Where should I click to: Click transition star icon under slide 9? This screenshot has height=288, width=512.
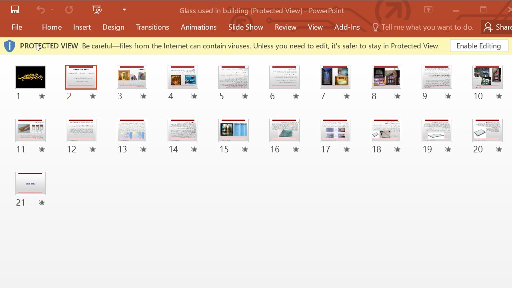448,96
